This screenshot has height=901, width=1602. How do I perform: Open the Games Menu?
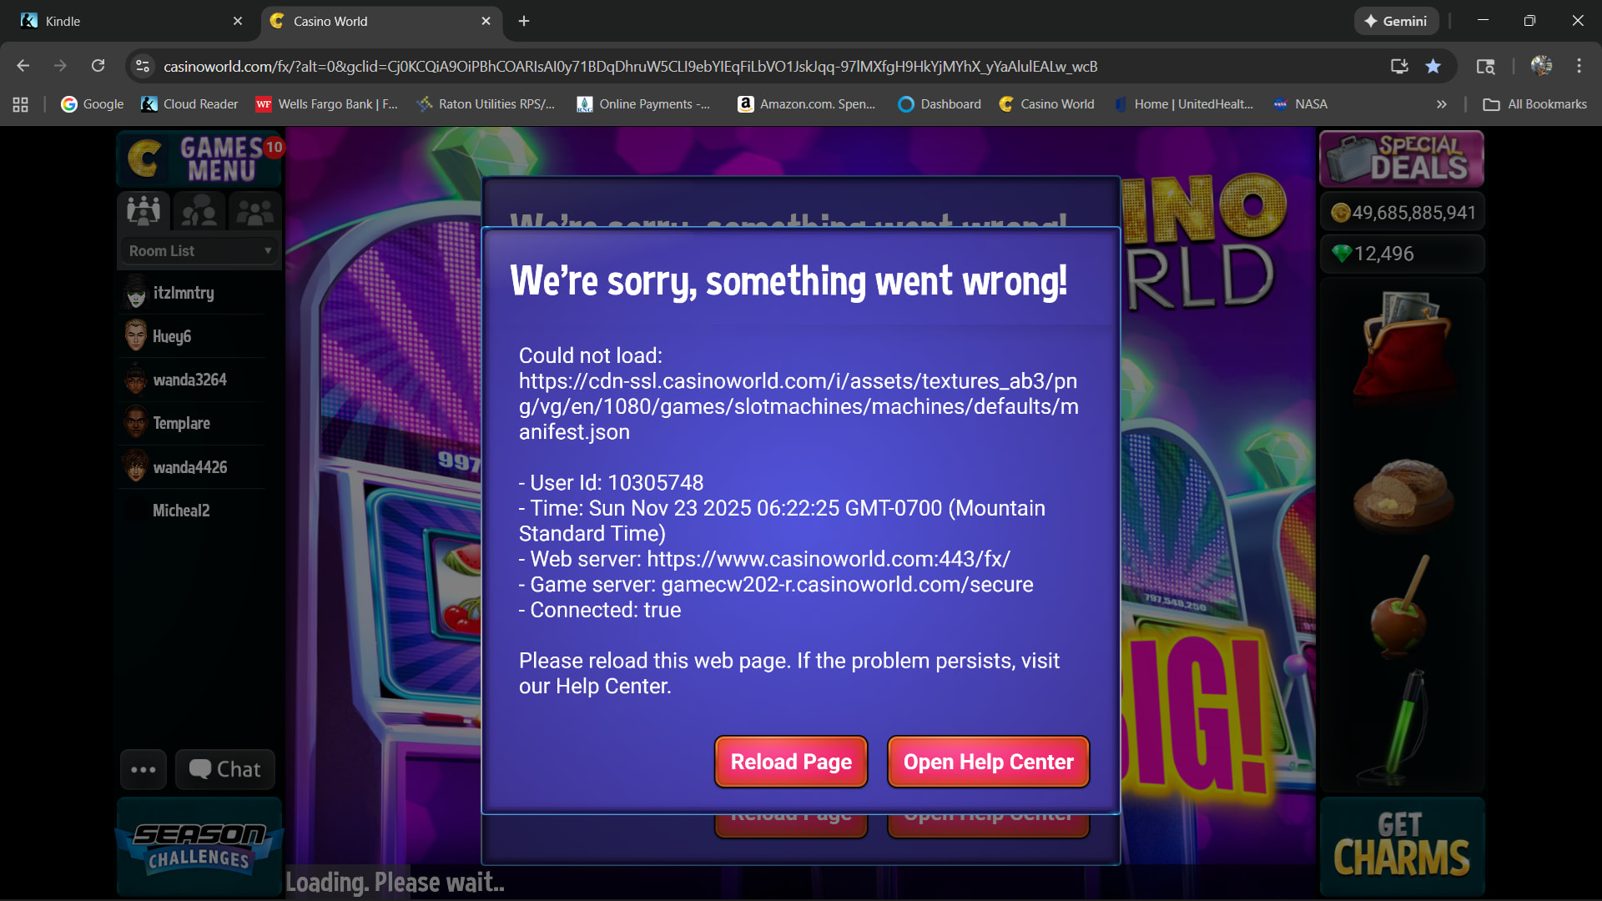[x=199, y=159]
